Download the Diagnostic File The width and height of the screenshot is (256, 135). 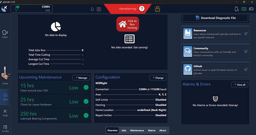click(x=215, y=18)
